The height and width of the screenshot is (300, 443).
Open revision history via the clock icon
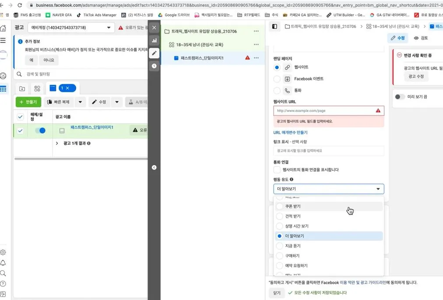point(154,66)
